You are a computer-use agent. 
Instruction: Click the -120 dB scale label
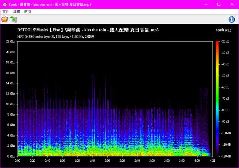[225, 156]
